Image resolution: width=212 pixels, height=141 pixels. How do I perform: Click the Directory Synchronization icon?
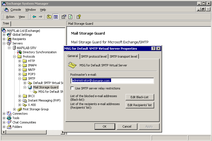[19, 52]
